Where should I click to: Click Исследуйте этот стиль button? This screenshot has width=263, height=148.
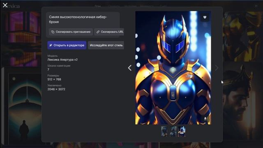pos(106,45)
